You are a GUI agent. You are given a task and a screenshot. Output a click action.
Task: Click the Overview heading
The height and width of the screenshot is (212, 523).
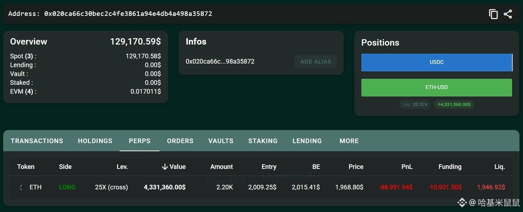(29, 42)
